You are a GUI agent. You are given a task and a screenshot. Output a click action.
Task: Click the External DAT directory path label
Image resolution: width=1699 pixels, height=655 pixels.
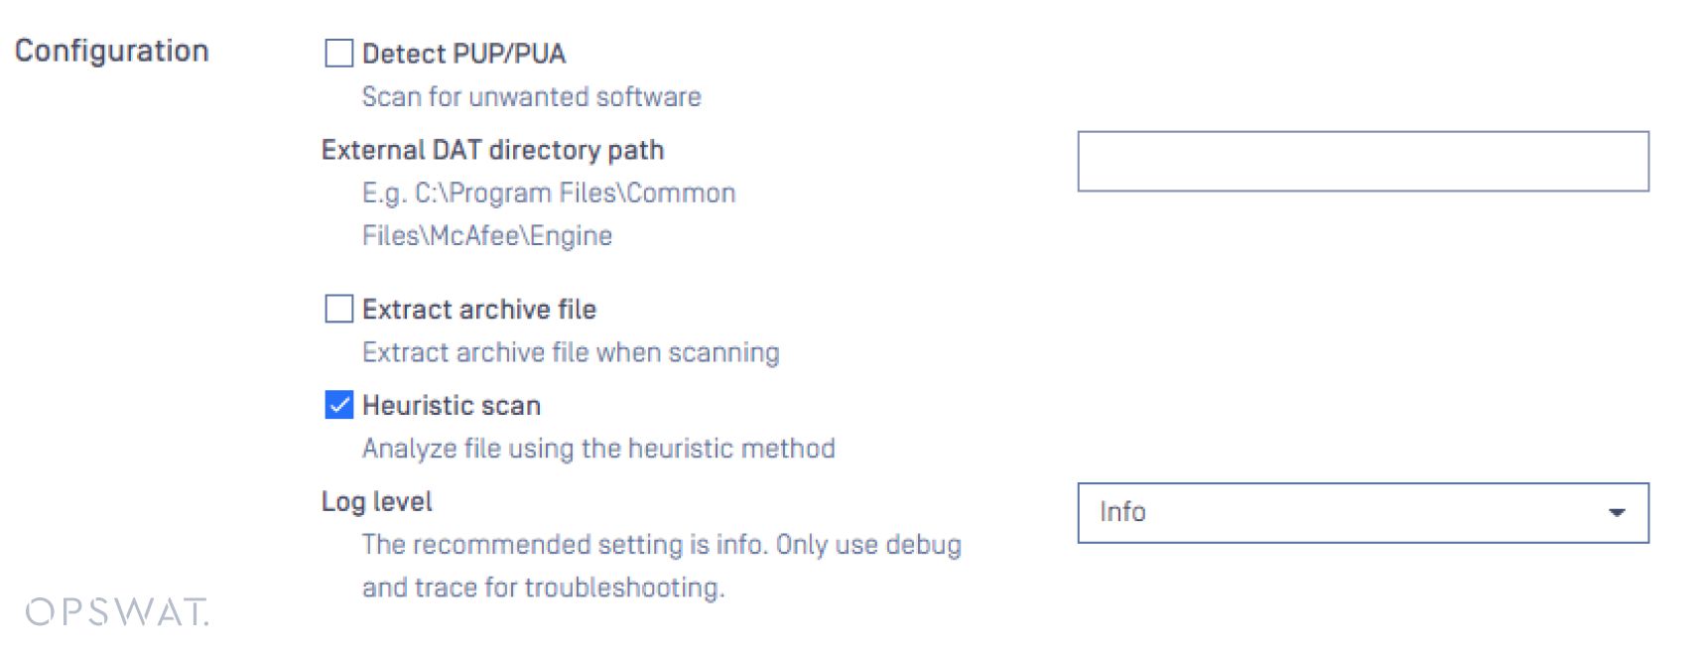[x=492, y=150]
